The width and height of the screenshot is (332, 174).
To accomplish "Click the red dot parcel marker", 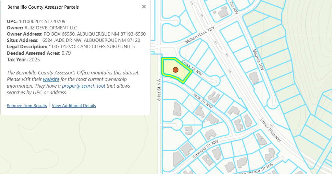I will 175,70.
